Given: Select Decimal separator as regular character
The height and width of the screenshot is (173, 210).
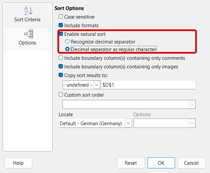Looking at the screenshot, I should click(x=68, y=49).
